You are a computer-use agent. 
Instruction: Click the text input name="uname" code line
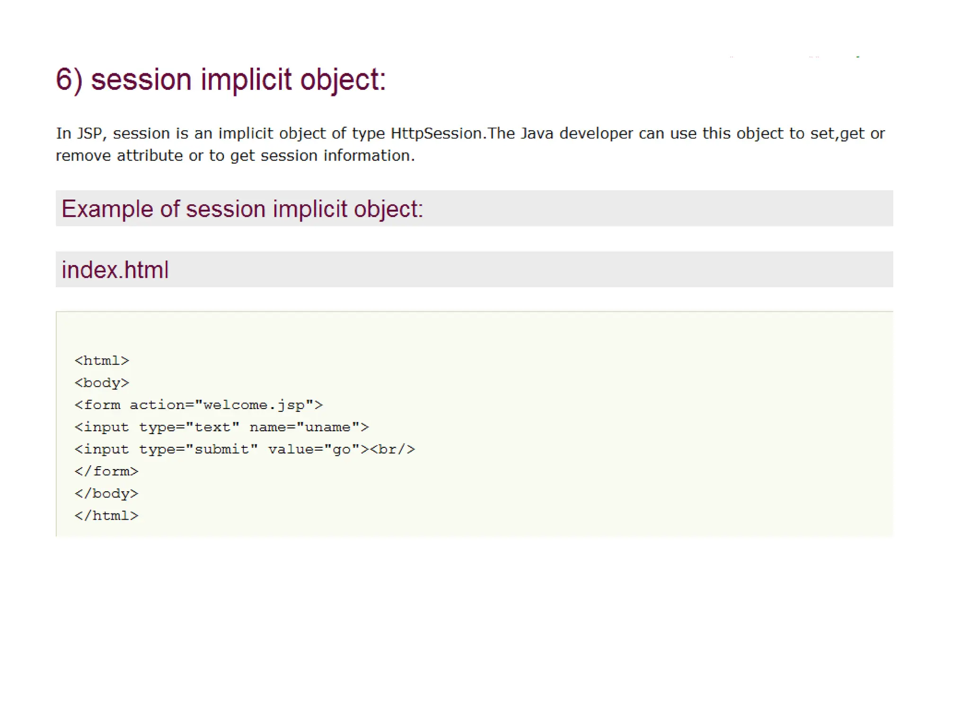pyautogui.click(x=221, y=427)
